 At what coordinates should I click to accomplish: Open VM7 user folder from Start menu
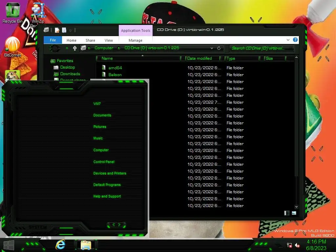(x=97, y=104)
